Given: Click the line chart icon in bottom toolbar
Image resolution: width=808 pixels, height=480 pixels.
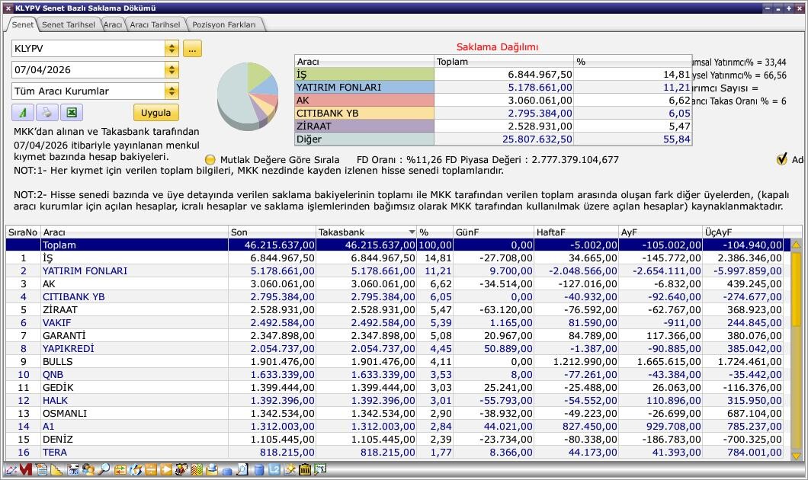Looking at the screenshot, I should [10, 470].
